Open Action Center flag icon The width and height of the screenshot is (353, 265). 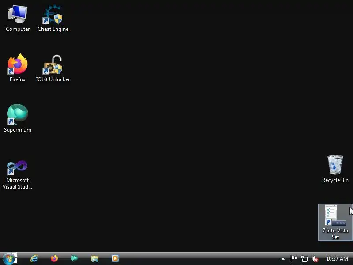293,259
